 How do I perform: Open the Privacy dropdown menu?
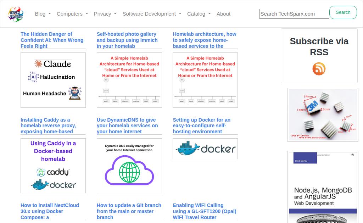click(105, 14)
